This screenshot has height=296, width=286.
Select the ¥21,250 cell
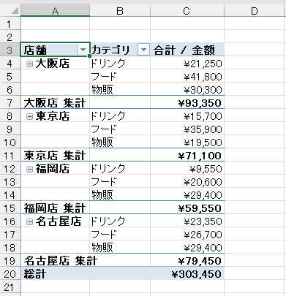187,64
